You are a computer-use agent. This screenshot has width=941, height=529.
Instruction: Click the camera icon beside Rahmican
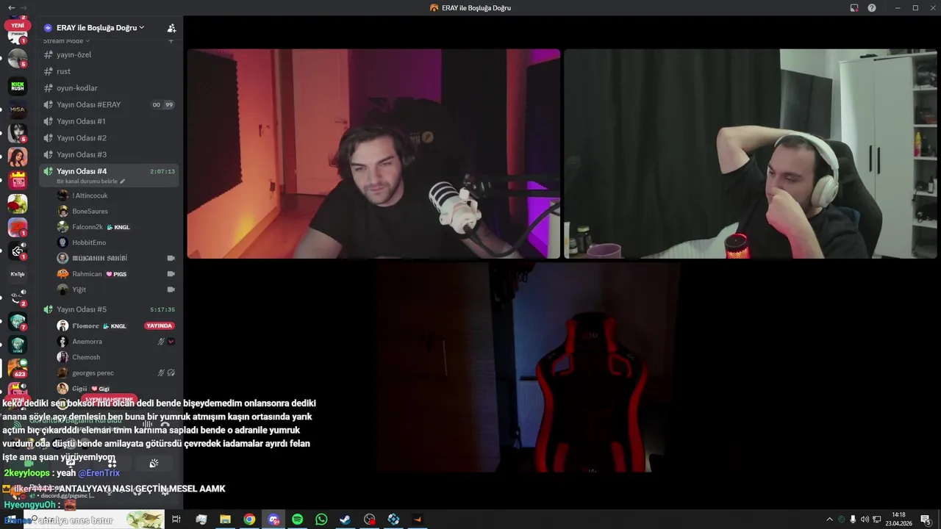click(171, 274)
